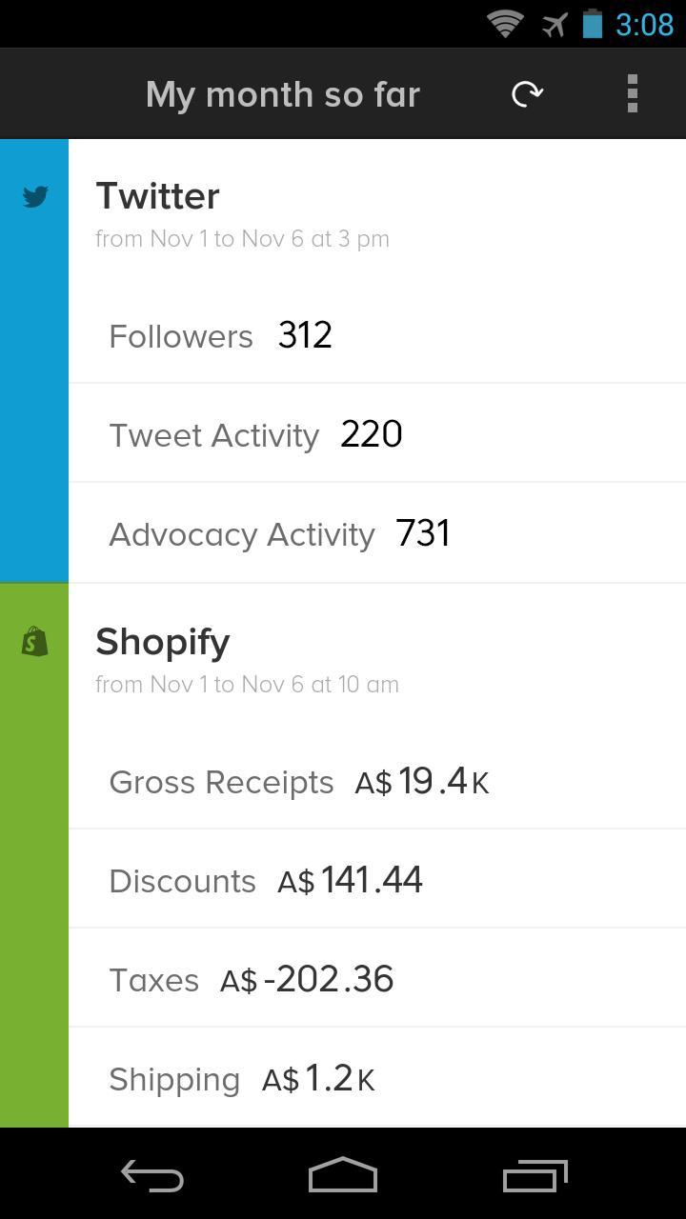The image size is (686, 1219).
Task: Tap the Shipping metric row
Action: (x=376, y=1078)
